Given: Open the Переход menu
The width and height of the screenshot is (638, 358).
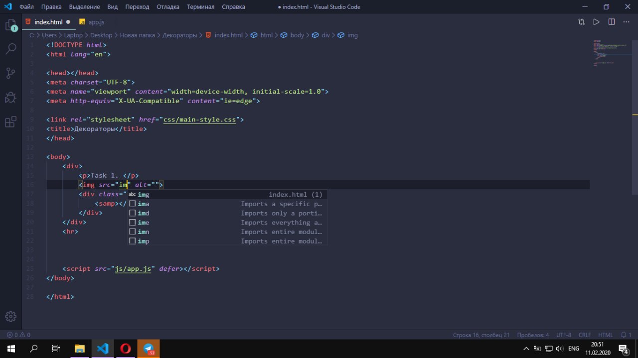Looking at the screenshot, I should [x=137, y=7].
